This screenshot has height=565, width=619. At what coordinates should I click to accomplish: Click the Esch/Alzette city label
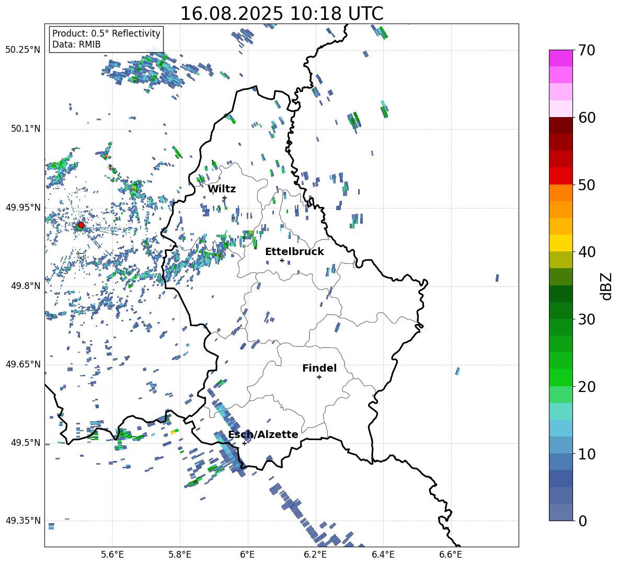click(x=263, y=434)
